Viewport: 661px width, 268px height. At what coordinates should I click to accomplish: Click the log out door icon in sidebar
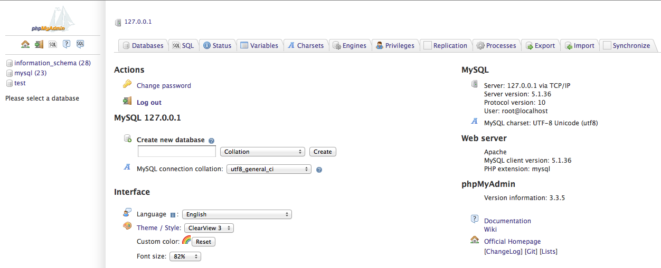point(39,44)
